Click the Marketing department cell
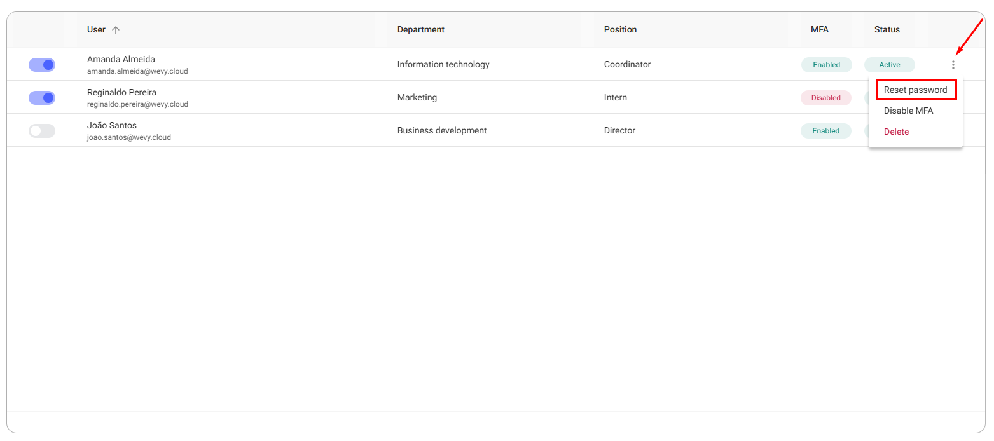The image size is (994, 441). (417, 98)
